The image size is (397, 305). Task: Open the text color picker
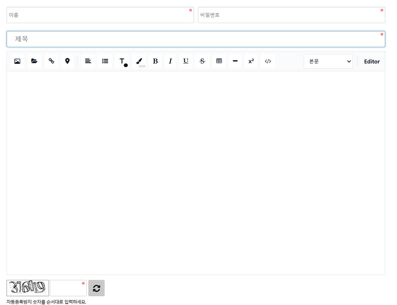pos(122,61)
